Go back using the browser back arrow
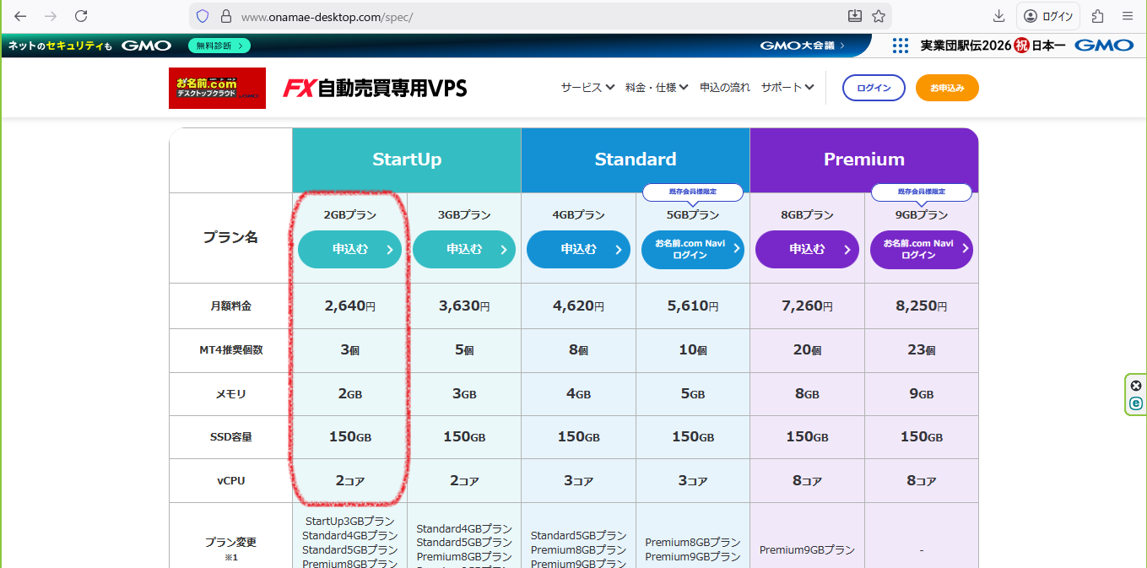 20,16
